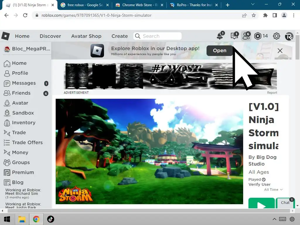Image resolution: width=300 pixels, height=225 pixels.
Task: Click the Messages icon in the sidebar
Action: tap(7, 83)
